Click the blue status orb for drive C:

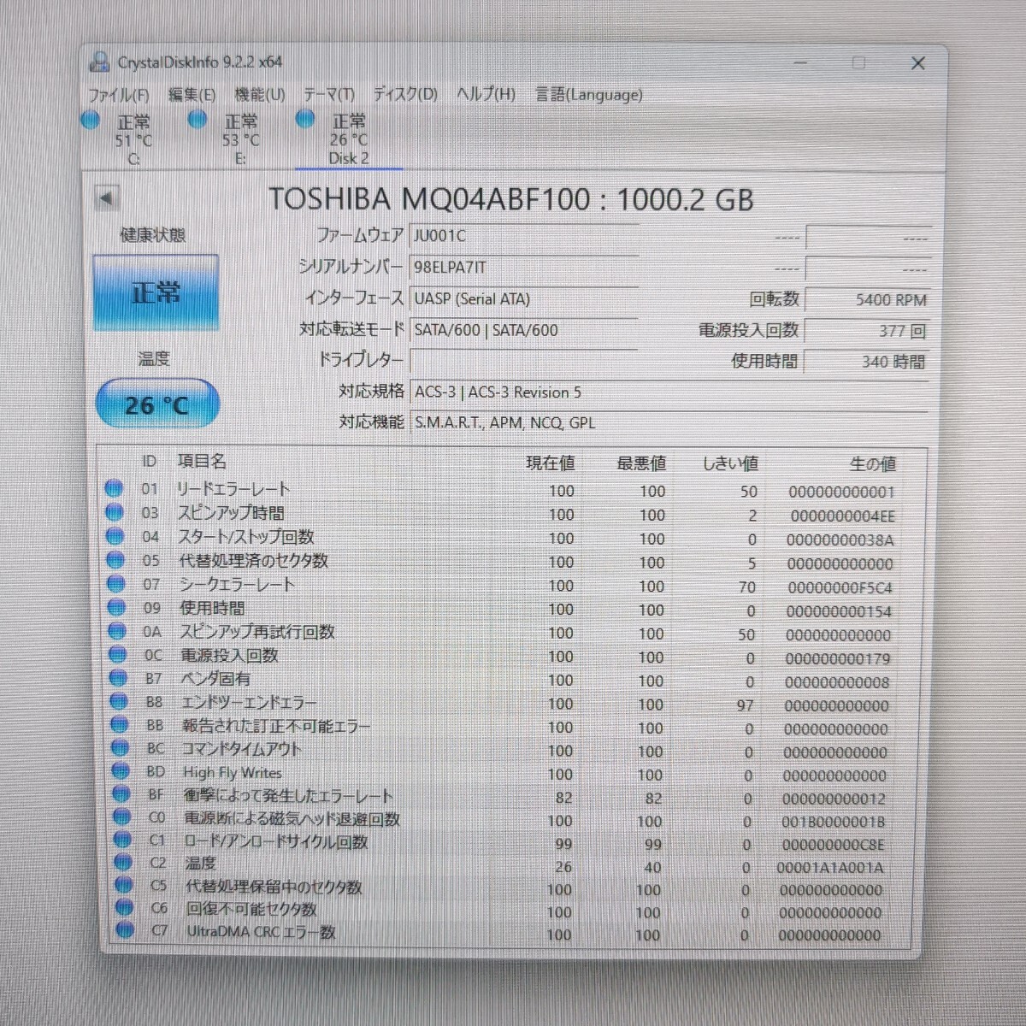point(91,120)
